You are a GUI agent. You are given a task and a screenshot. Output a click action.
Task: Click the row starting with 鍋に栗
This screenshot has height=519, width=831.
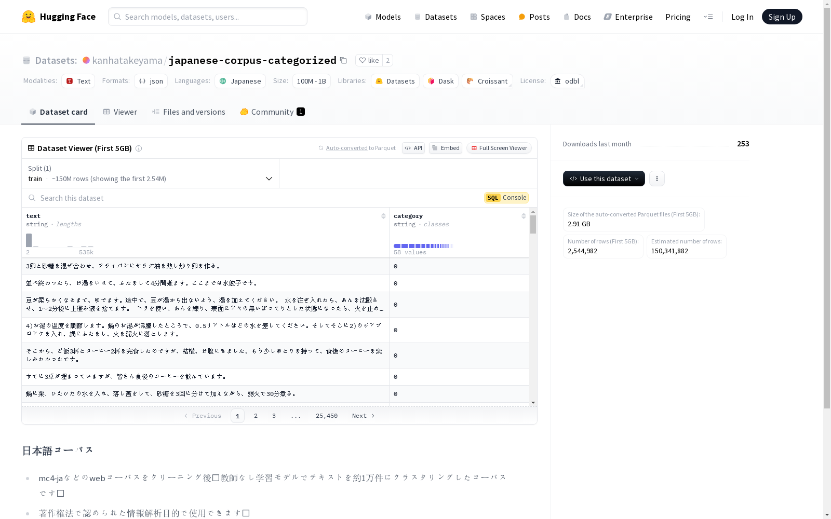pos(275,394)
